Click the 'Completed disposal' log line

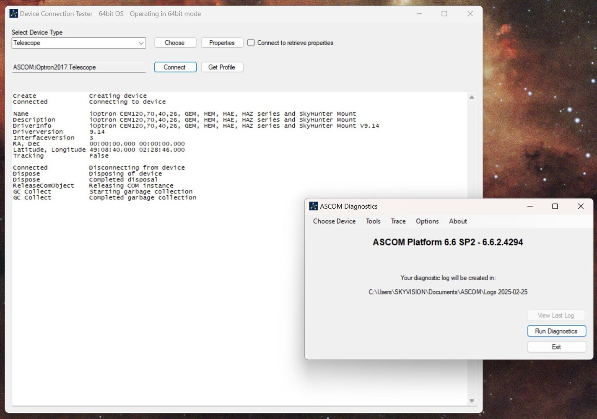86,180
